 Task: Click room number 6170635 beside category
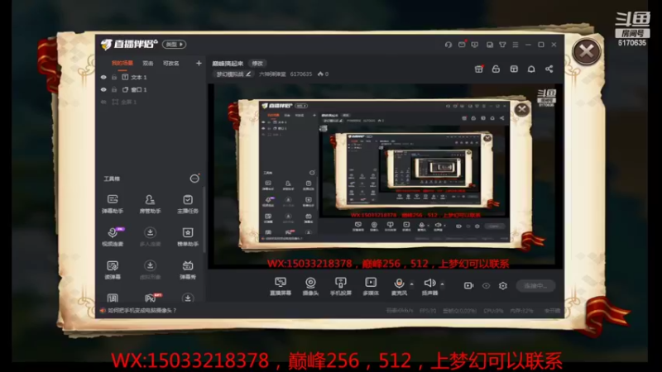pos(301,74)
